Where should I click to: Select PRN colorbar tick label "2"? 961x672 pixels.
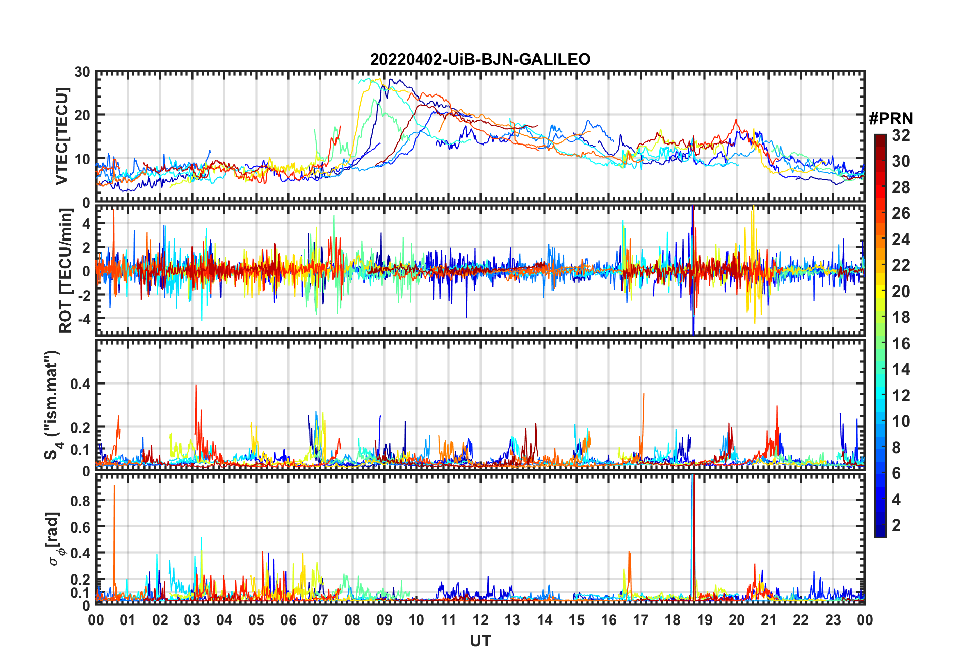pos(896,525)
